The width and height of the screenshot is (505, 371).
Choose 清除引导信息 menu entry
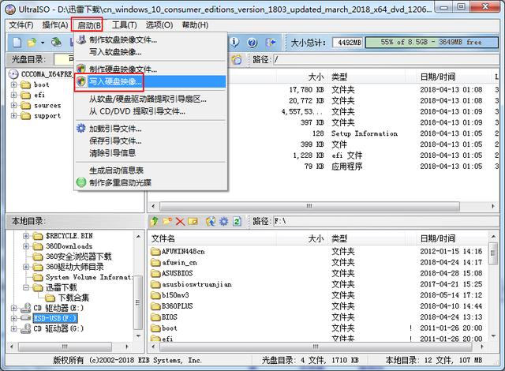click(151, 153)
